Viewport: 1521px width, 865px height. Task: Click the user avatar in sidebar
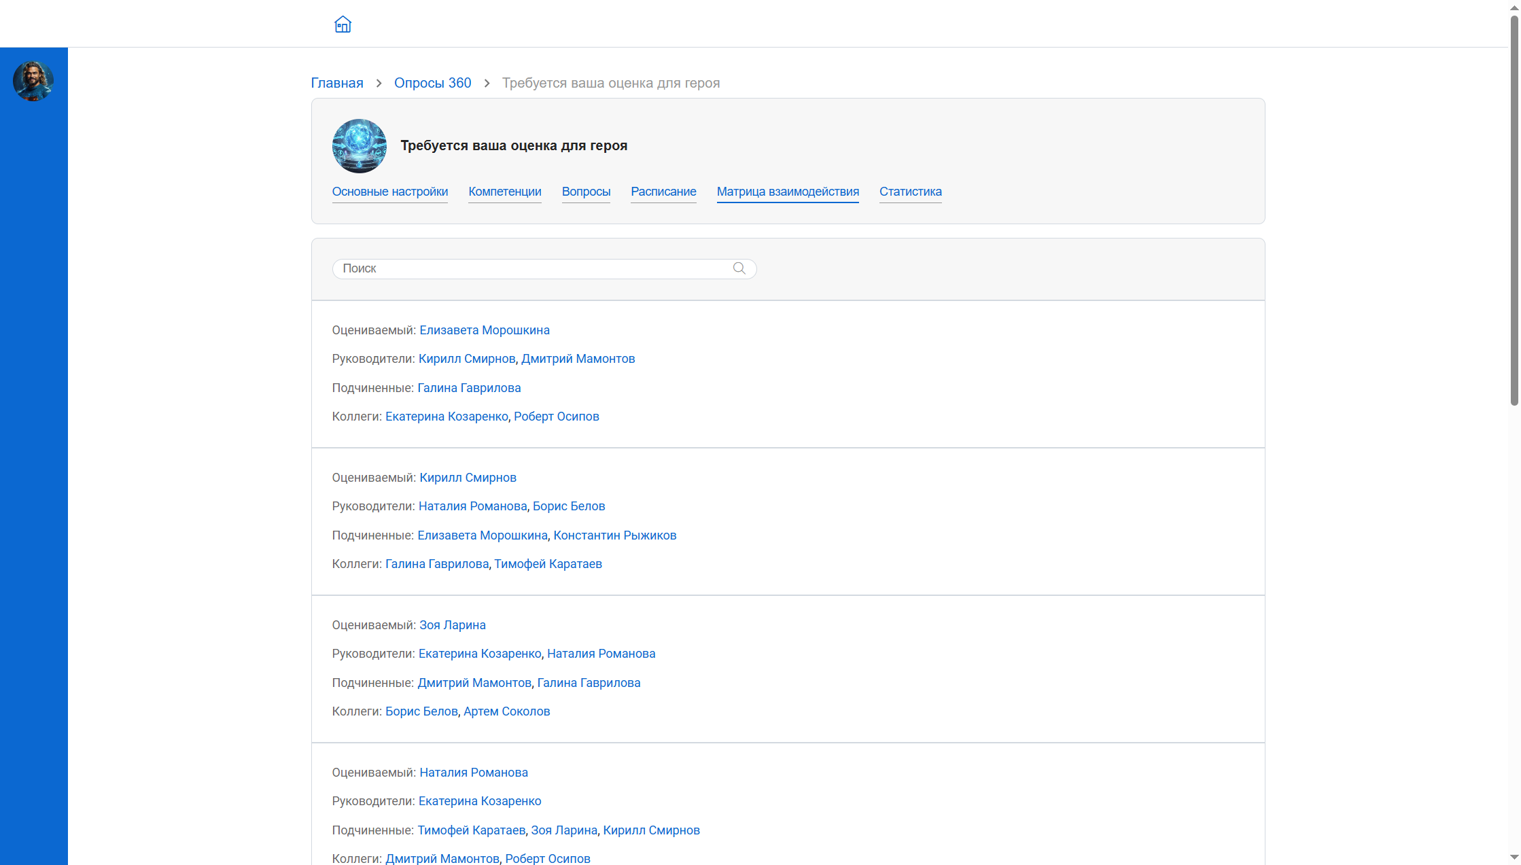tap(33, 81)
